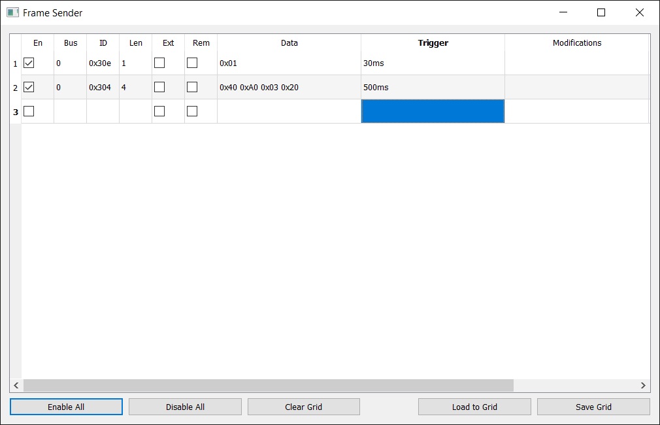Uncheck the En checkbox in row 1
The width and height of the screenshot is (660, 425).
click(x=29, y=63)
